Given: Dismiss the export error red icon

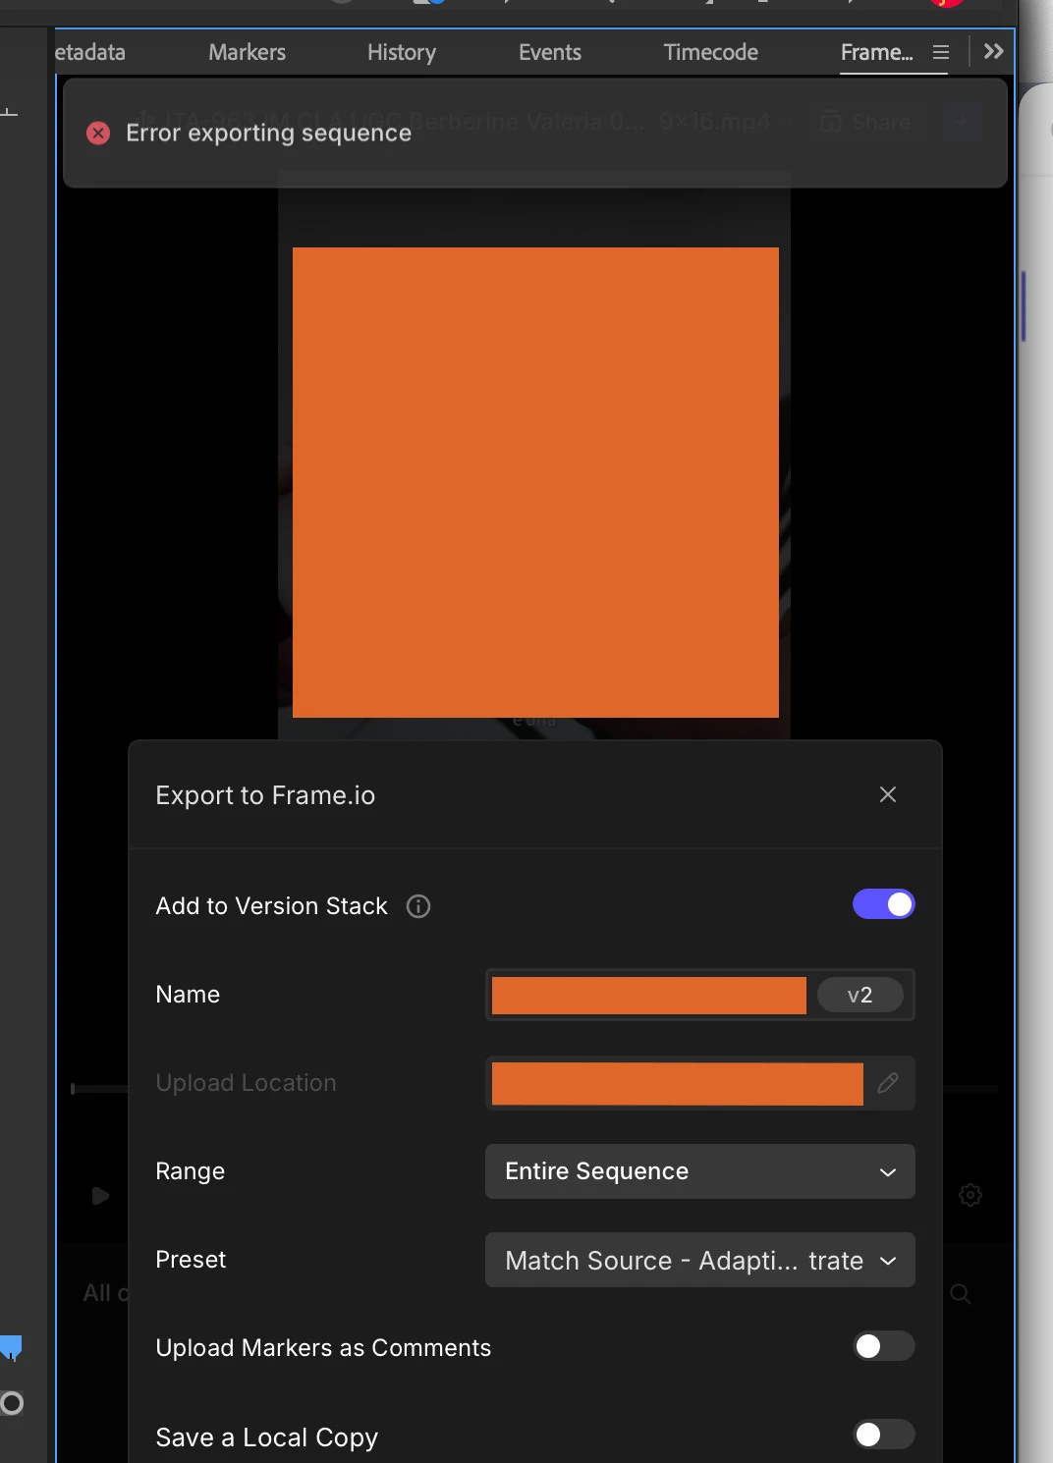Looking at the screenshot, I should coord(98,133).
